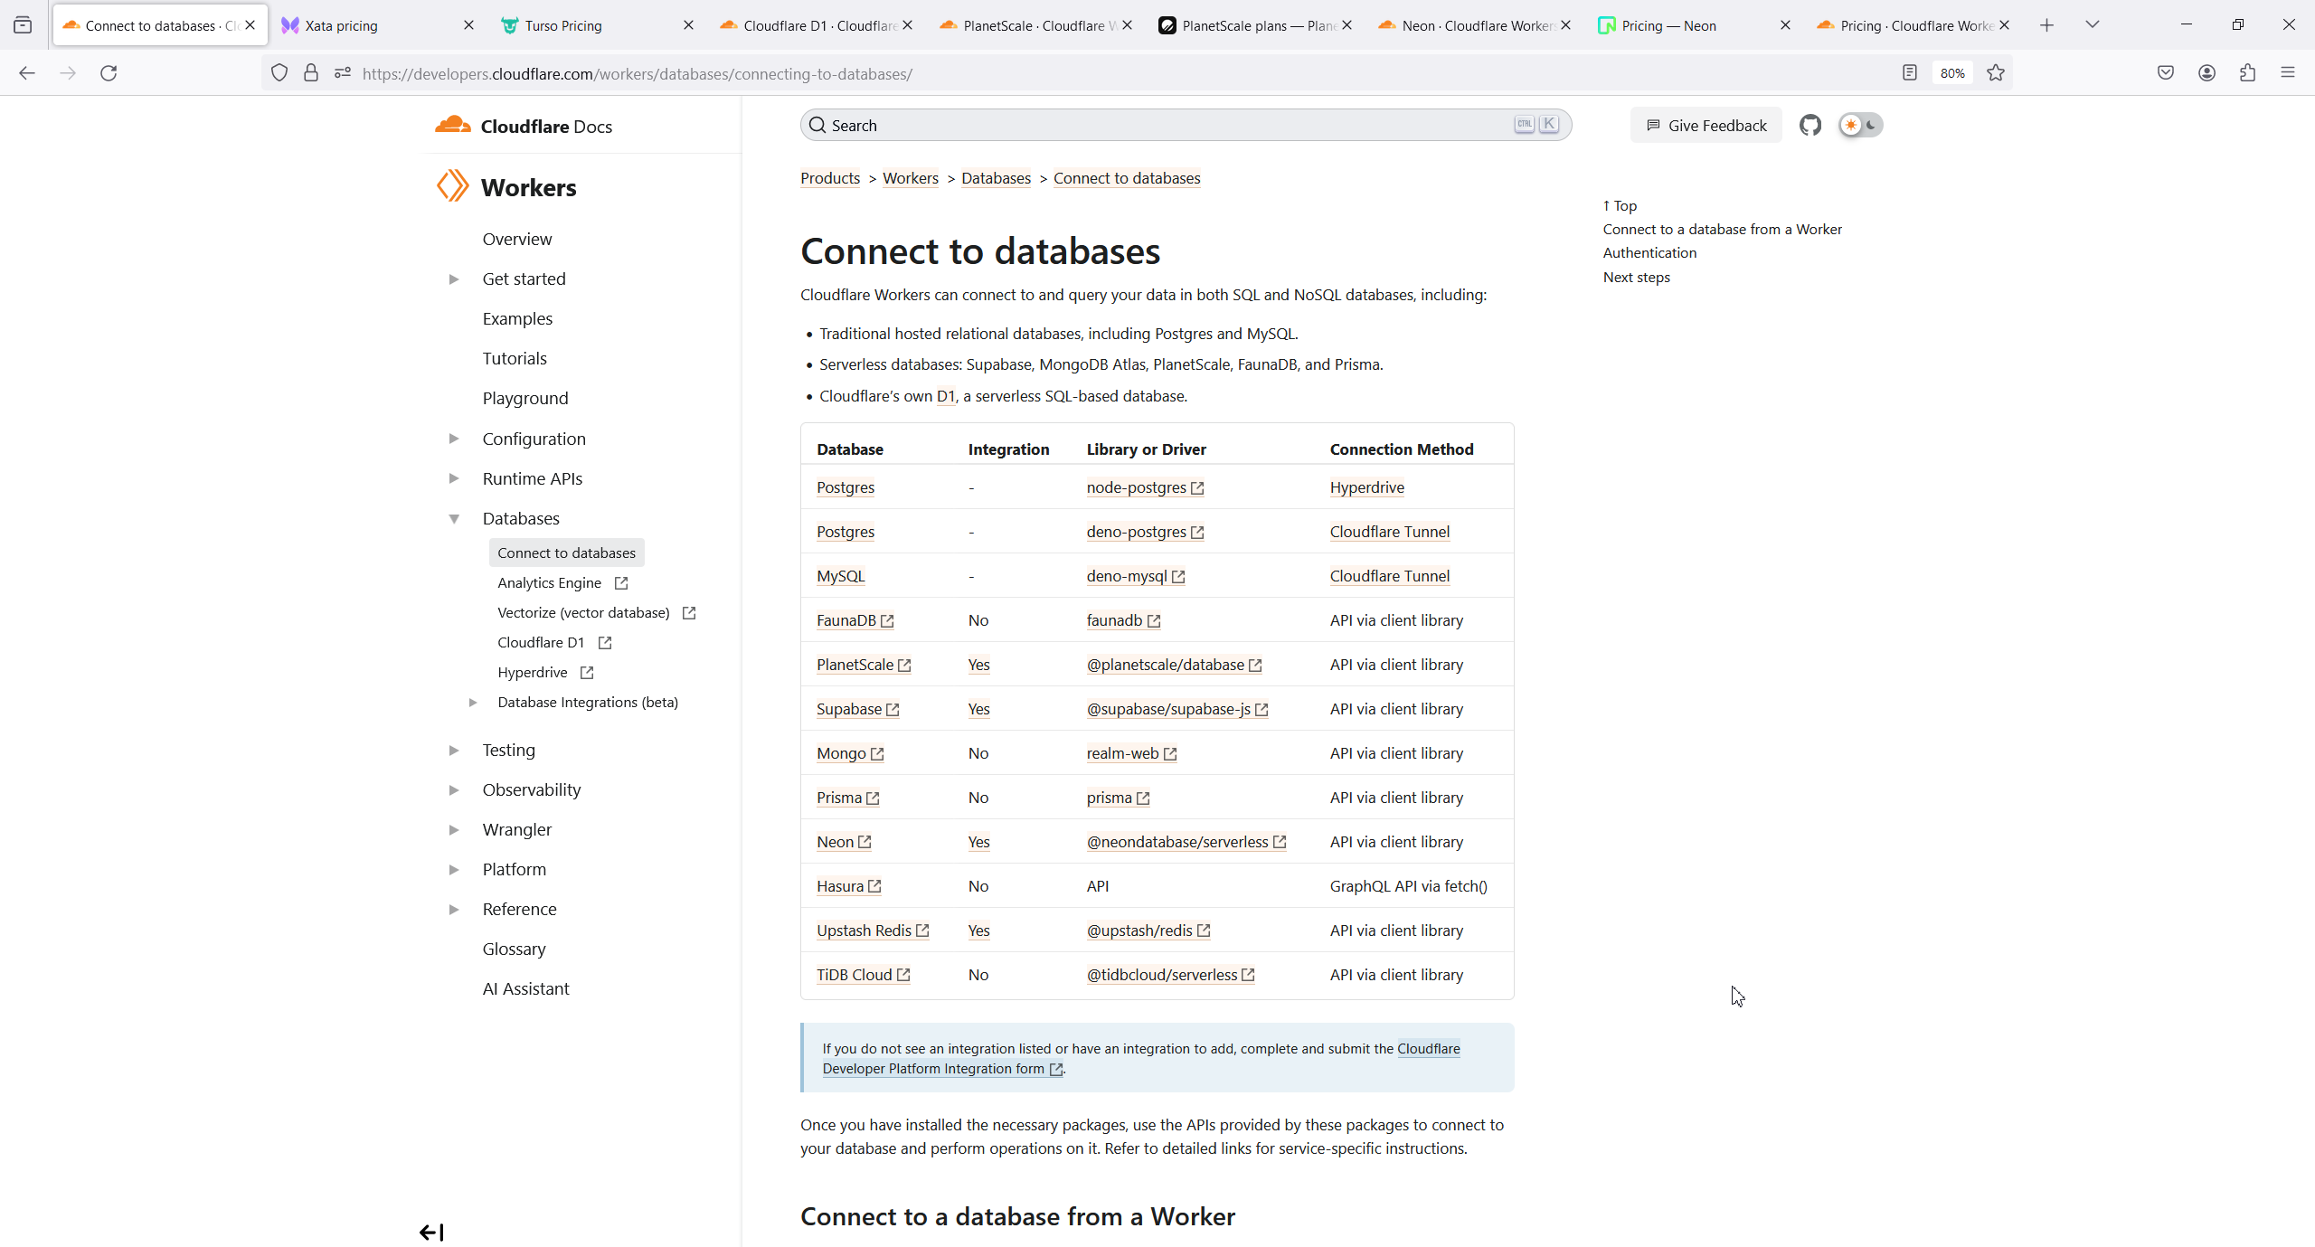Collapse the Databases sidebar section
The image size is (2315, 1247).
[454, 518]
